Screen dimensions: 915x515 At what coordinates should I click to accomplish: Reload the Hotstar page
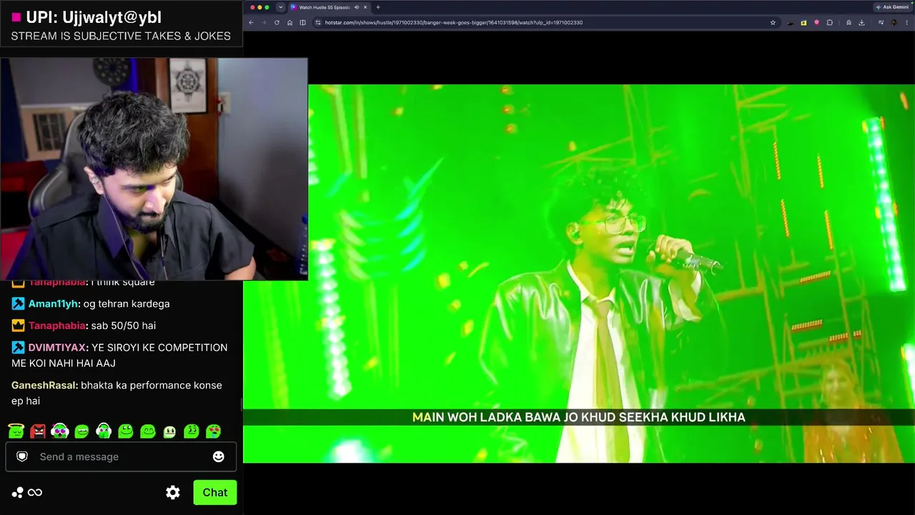click(277, 22)
